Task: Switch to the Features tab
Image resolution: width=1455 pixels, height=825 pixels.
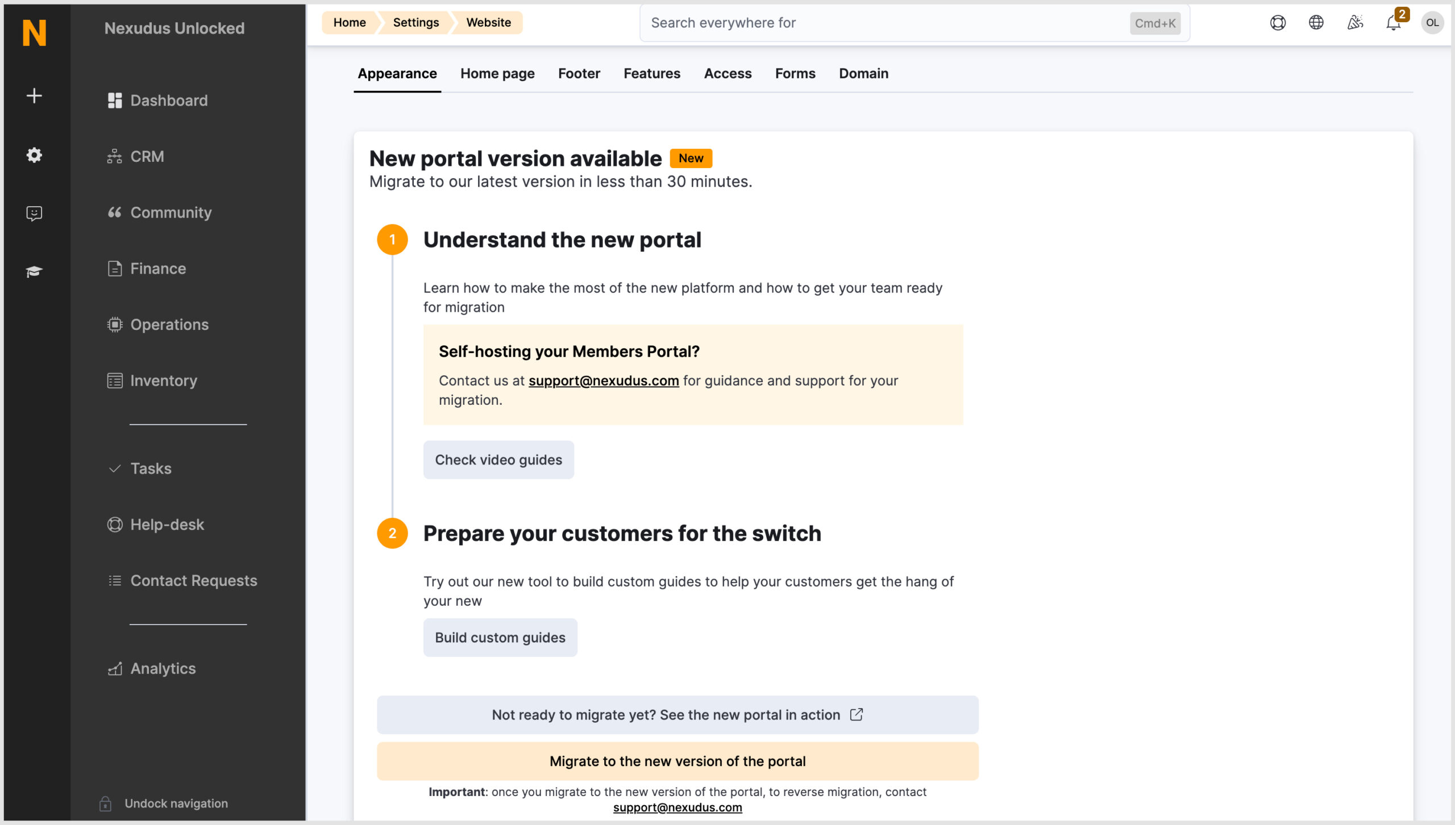Action: click(652, 73)
